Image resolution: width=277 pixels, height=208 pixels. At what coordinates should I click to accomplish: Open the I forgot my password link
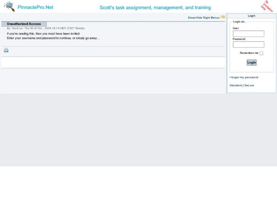coord(244,77)
